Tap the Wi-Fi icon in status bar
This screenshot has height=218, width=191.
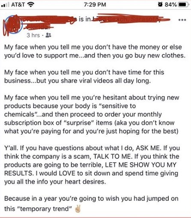30,5
